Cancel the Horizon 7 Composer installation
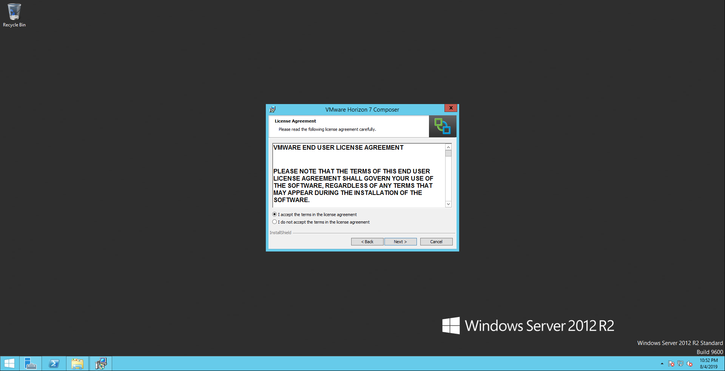 (436, 242)
